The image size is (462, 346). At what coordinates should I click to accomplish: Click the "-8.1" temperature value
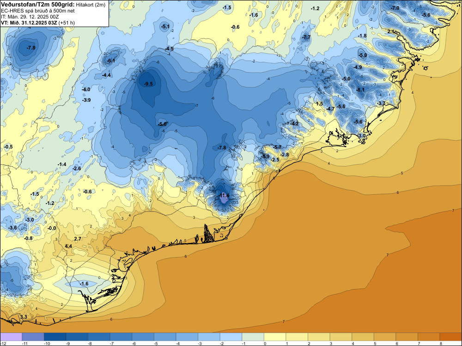click(360, 90)
